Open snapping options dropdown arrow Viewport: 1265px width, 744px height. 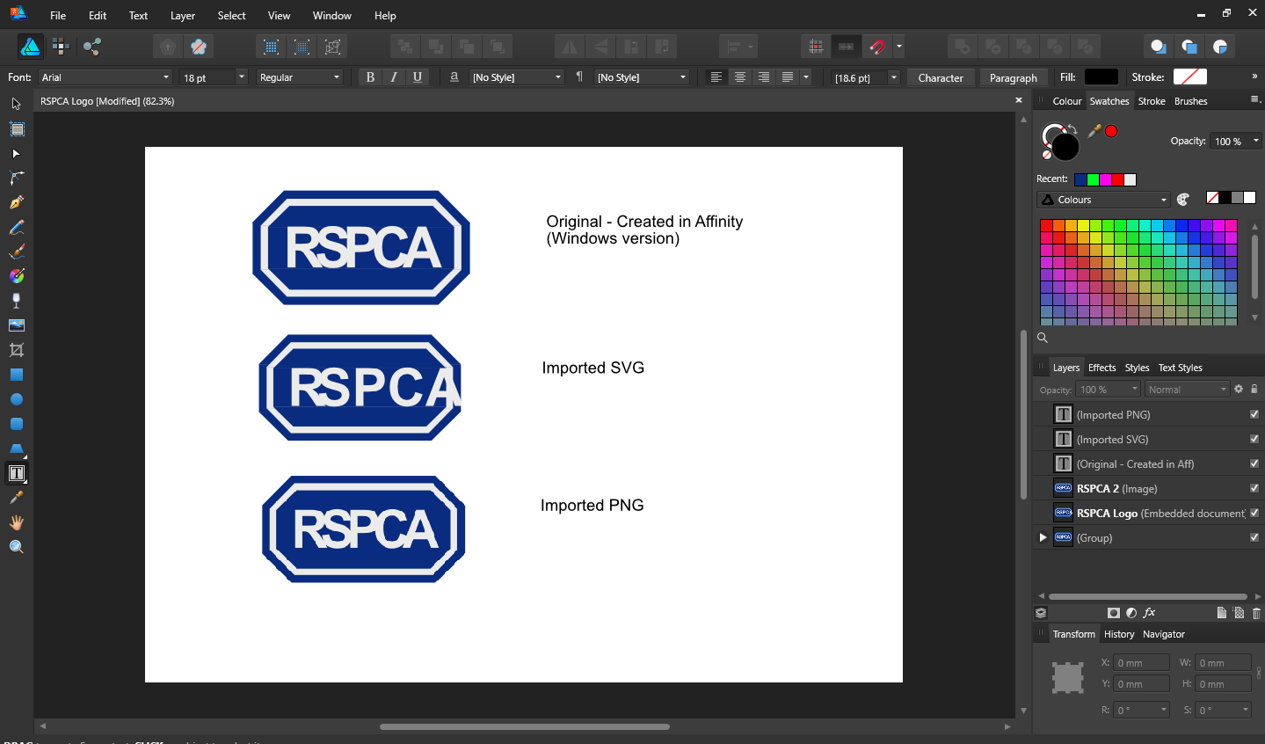click(898, 47)
